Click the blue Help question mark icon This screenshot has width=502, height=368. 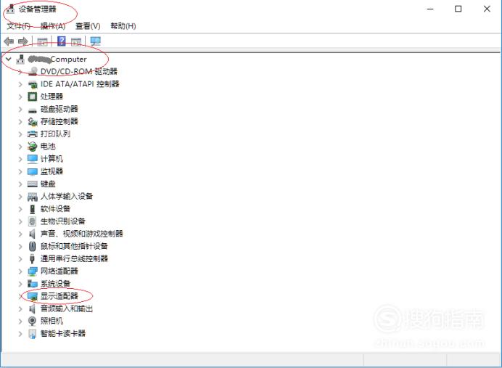pyautogui.click(x=62, y=41)
